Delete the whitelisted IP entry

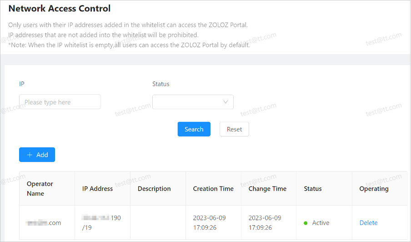(368, 223)
